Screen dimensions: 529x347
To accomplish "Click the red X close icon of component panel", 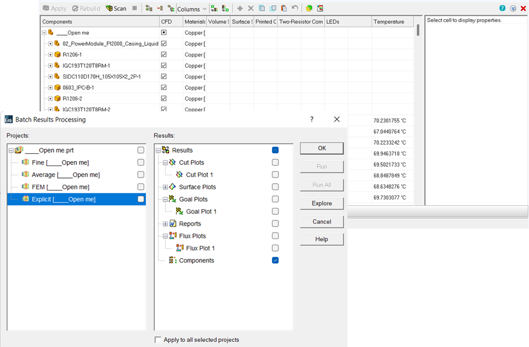I will [523, 8].
